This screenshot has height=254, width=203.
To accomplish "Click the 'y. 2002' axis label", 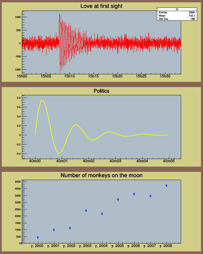I will pyautogui.click(x=69, y=246).
